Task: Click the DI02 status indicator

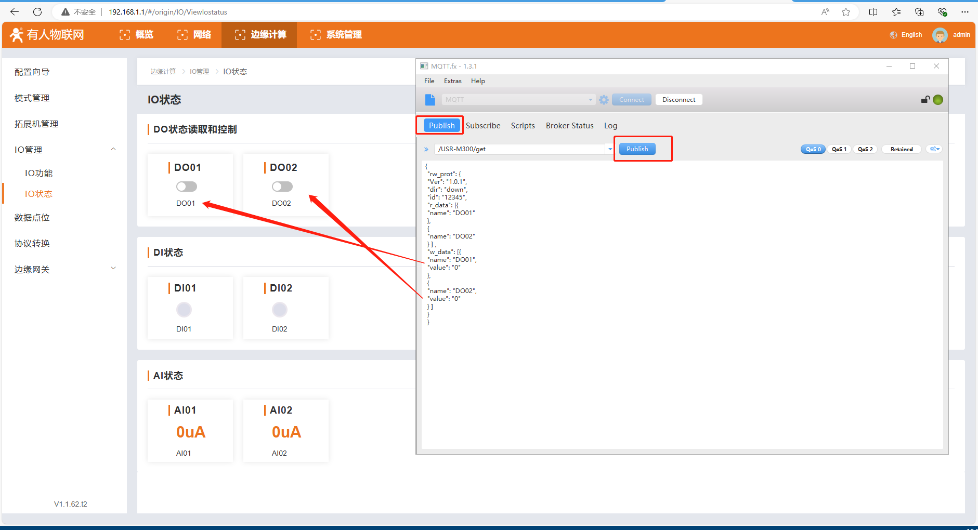Action: (x=280, y=310)
